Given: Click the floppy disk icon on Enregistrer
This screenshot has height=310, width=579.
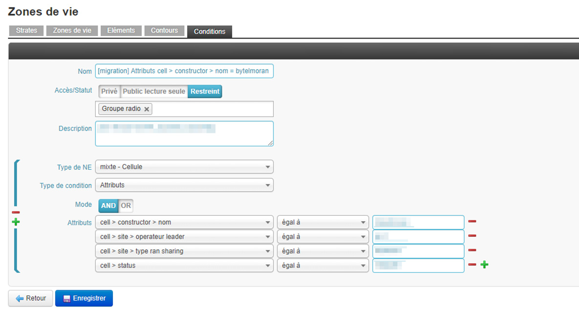Looking at the screenshot, I should point(66,299).
